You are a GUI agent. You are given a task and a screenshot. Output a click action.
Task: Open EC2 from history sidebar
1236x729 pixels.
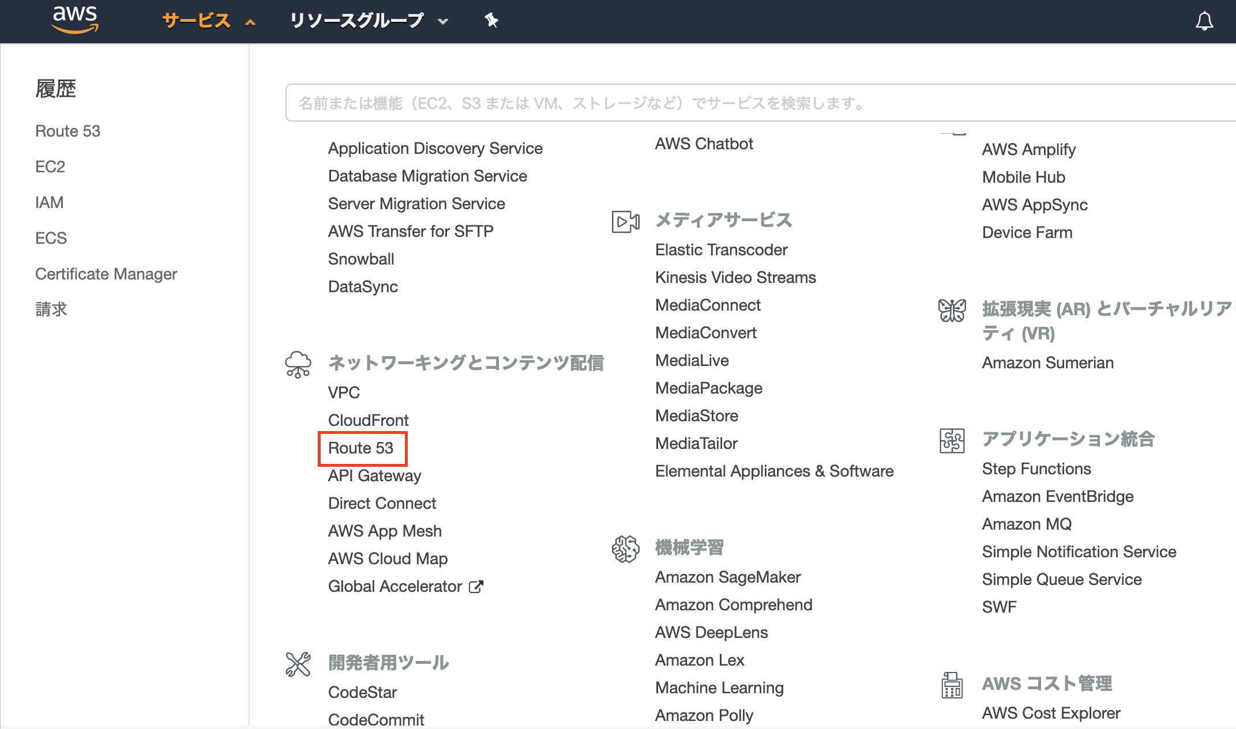pos(50,167)
